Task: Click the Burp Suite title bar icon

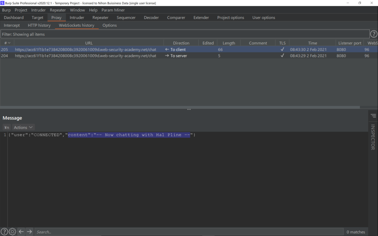Action: (x=3, y=3)
